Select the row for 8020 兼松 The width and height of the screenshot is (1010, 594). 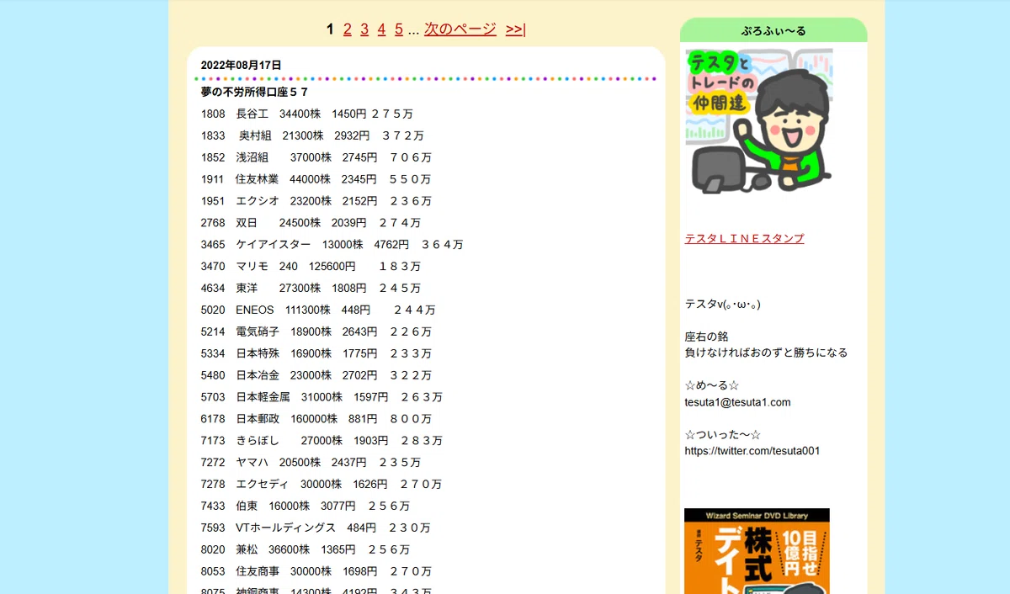pyautogui.click(x=306, y=551)
